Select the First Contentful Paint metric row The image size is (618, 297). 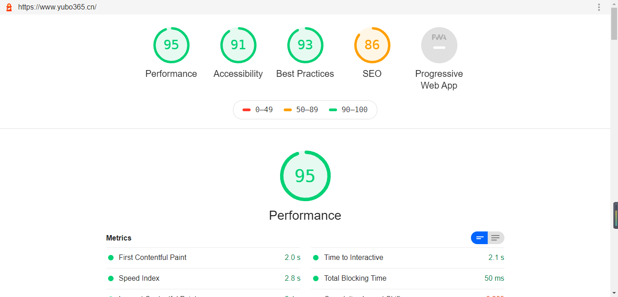(203, 258)
